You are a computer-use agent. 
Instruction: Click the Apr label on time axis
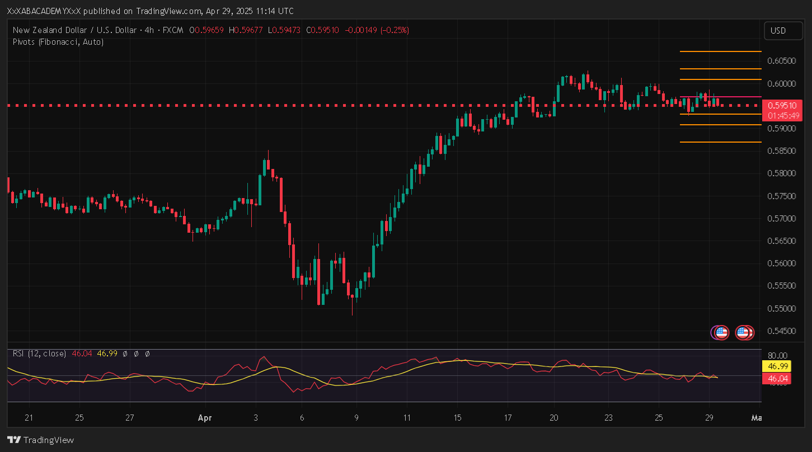pos(205,418)
